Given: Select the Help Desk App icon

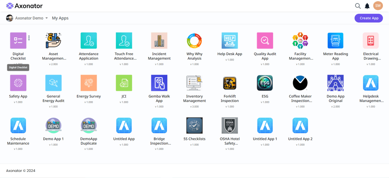Looking at the screenshot, I should click(230, 40).
